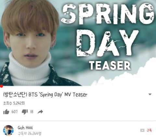The image size is (156, 137).
Task: Click the 607 likes count
Action: [x=14, y=112]
